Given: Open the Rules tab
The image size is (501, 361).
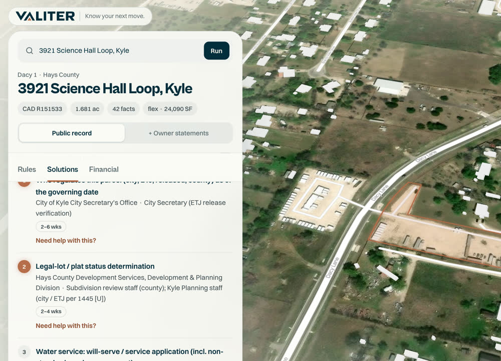Looking at the screenshot, I should [27, 169].
